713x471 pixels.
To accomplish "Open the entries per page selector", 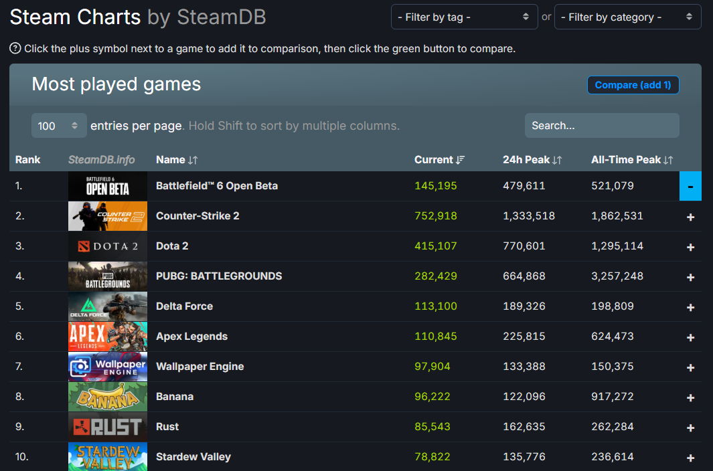I will 59,126.
